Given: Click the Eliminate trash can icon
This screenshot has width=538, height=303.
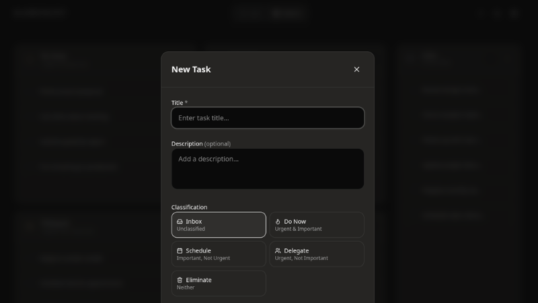Looking at the screenshot, I should 180,280.
